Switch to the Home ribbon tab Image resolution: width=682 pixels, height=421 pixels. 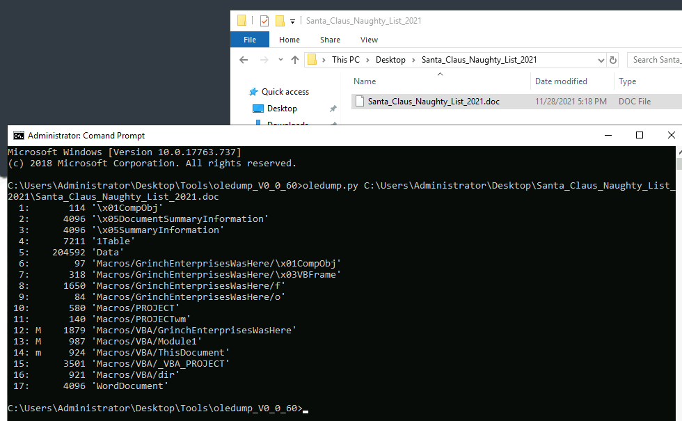pyautogui.click(x=290, y=40)
